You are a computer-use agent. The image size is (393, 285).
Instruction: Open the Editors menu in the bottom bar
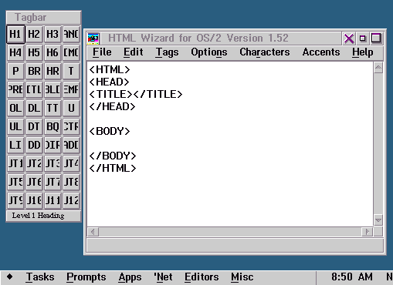click(x=202, y=277)
